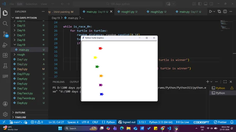This screenshot has height=132, width=236.
Task: Click the 100 days python command search box
Action: 118,4
